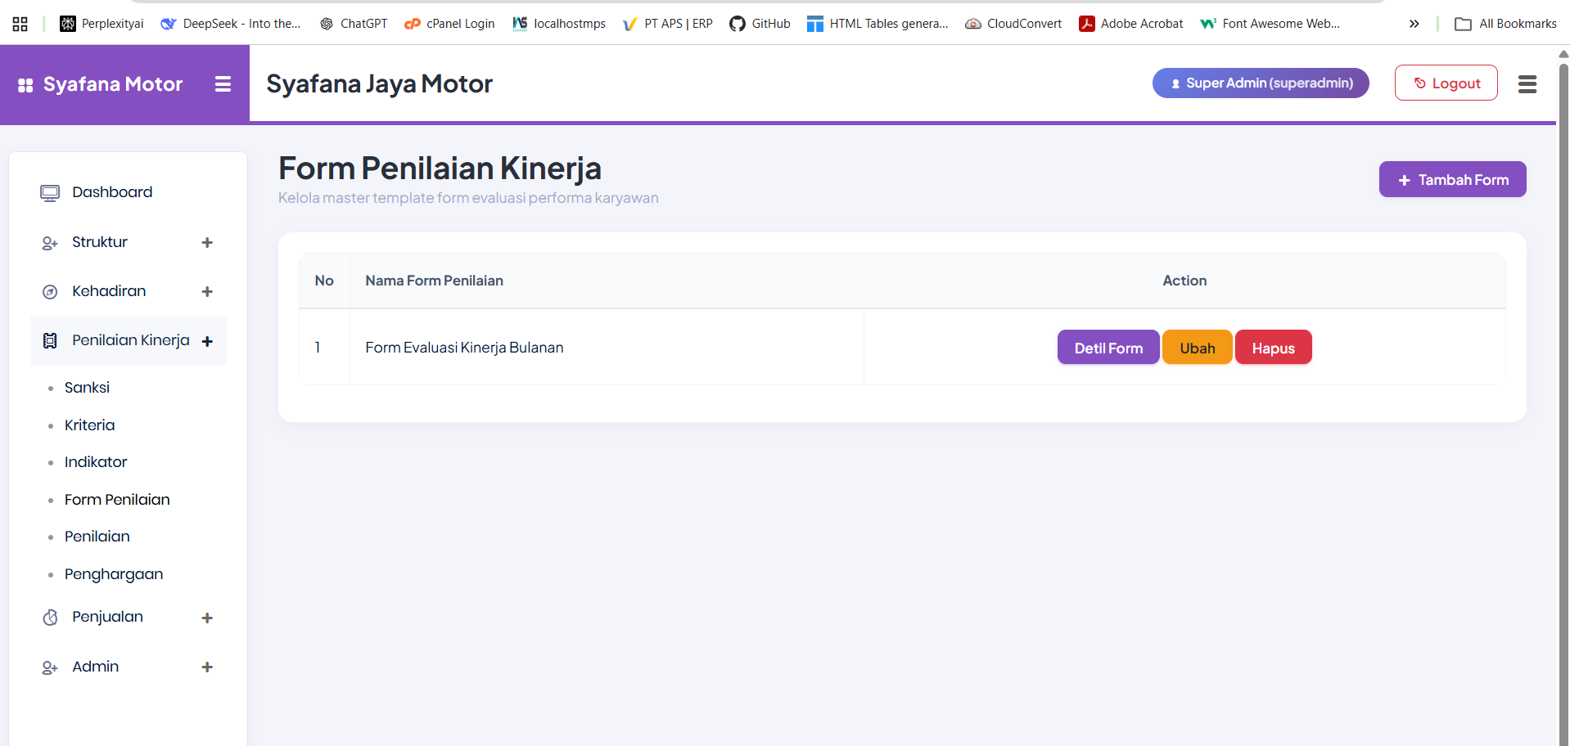The height and width of the screenshot is (746, 1570).
Task: Click the red Hapus button
Action: pyautogui.click(x=1274, y=348)
